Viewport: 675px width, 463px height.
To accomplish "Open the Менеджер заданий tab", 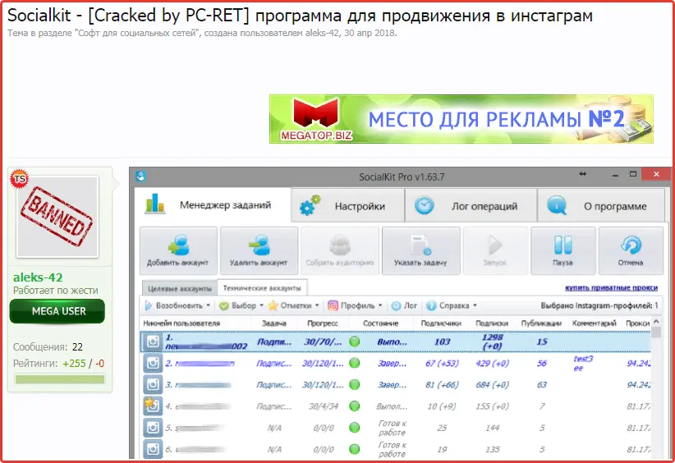I will (213, 205).
